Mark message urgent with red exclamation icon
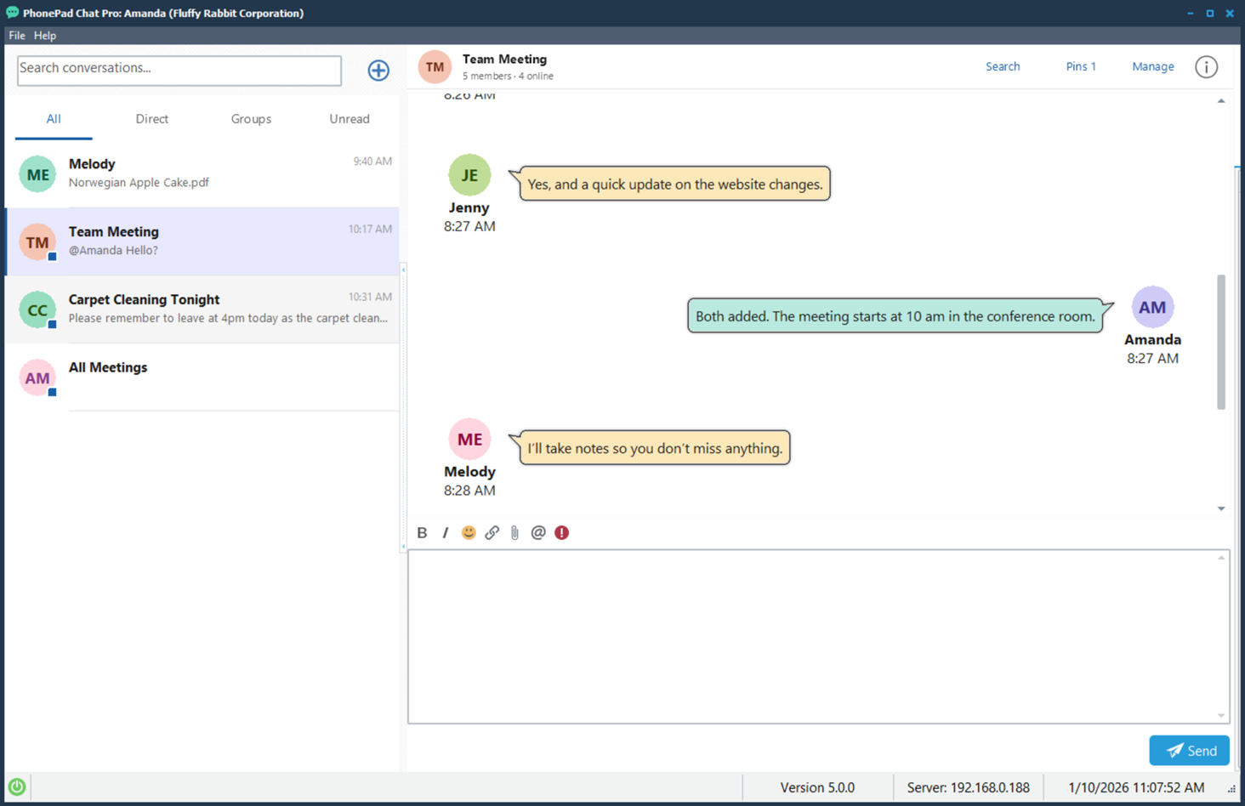Image resolution: width=1245 pixels, height=806 pixels. pyautogui.click(x=561, y=532)
